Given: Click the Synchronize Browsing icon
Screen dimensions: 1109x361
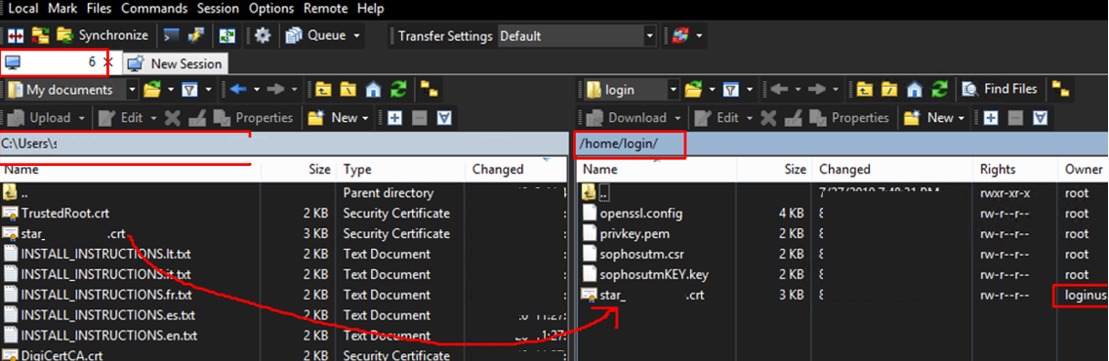Looking at the screenshot, I should click(40, 35).
